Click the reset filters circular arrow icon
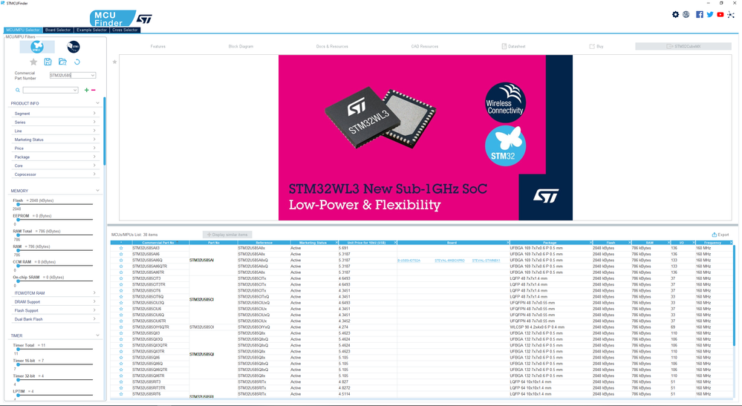 pos(77,62)
